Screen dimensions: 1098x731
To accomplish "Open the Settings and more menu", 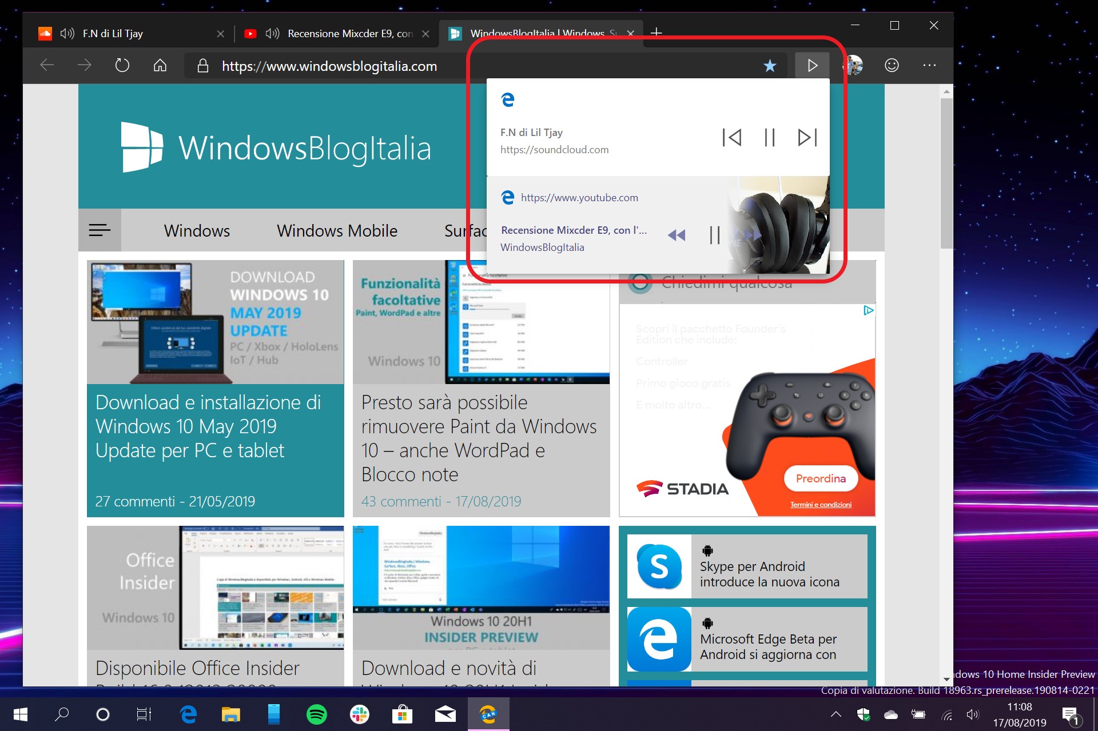I will click(x=929, y=66).
